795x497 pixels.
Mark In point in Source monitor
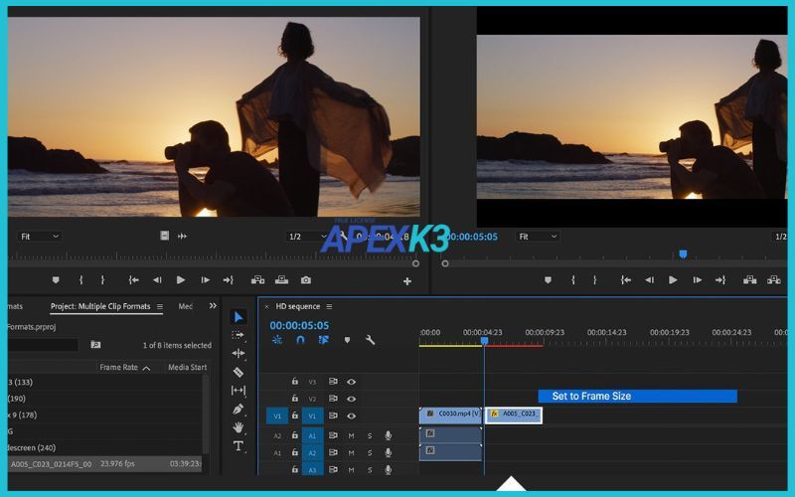pos(81,280)
